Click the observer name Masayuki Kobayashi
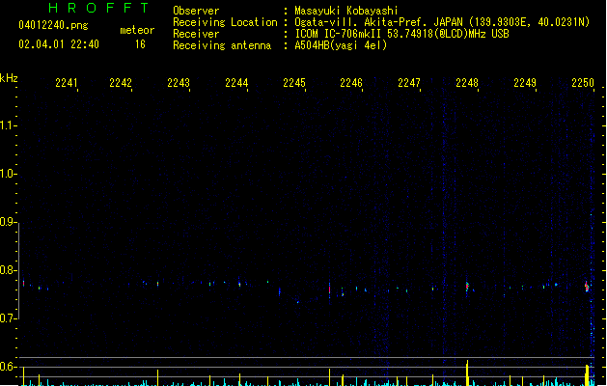607x386 pixels. pos(346,11)
